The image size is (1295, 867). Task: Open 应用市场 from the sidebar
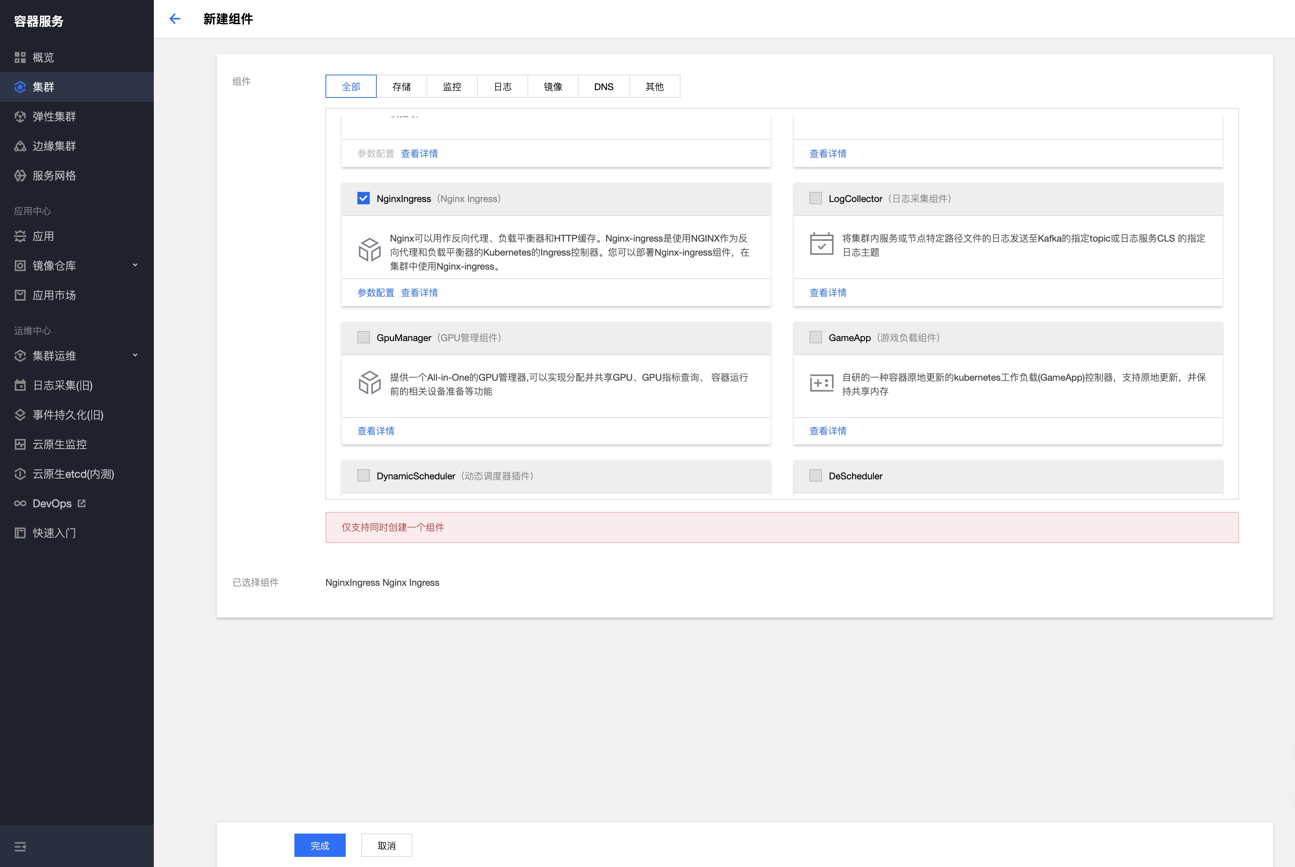pyautogui.click(x=54, y=295)
